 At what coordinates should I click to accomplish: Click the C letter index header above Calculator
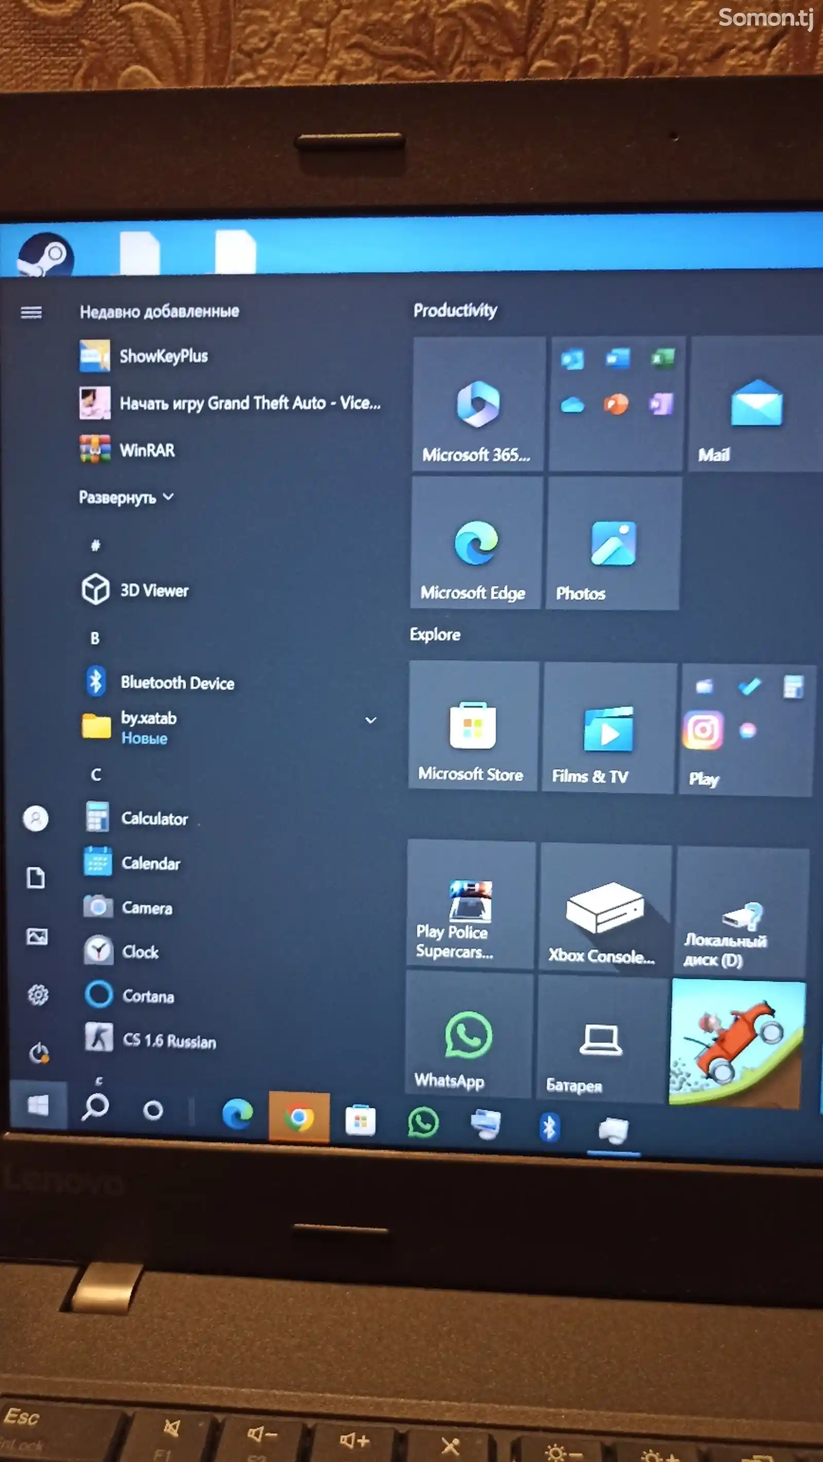click(x=96, y=774)
